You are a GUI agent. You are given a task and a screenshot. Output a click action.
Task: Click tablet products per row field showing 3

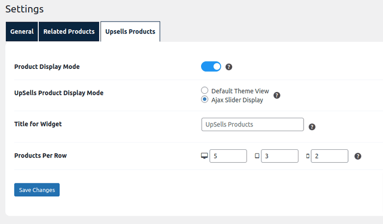pyautogui.click(x=280, y=156)
